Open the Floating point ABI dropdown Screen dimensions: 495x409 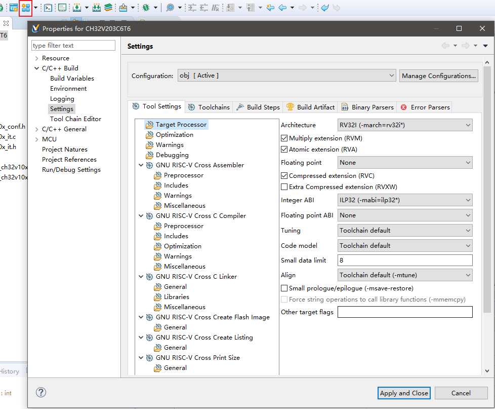tap(405, 215)
